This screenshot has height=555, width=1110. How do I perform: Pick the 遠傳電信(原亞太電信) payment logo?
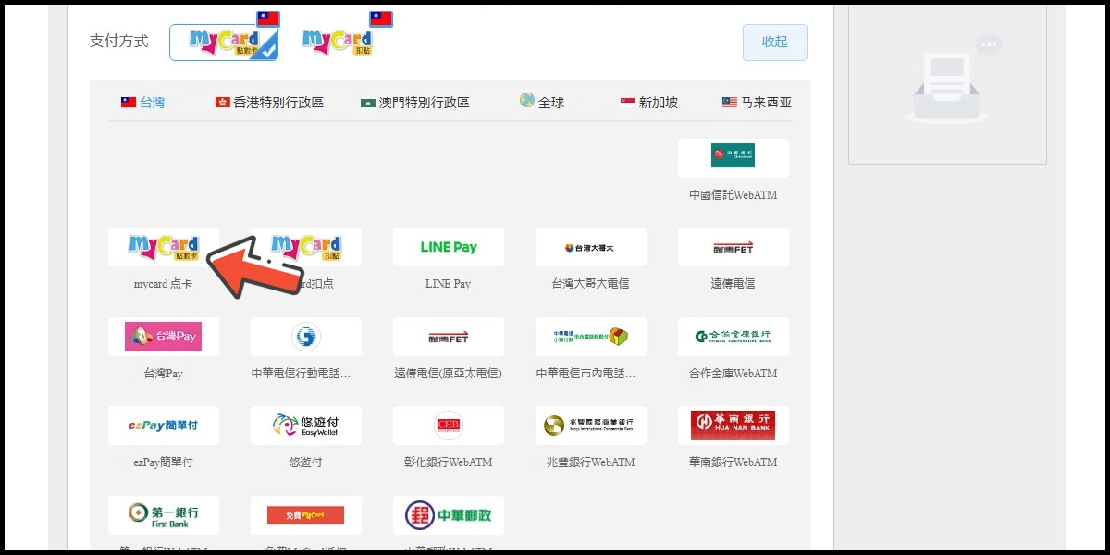coord(449,337)
